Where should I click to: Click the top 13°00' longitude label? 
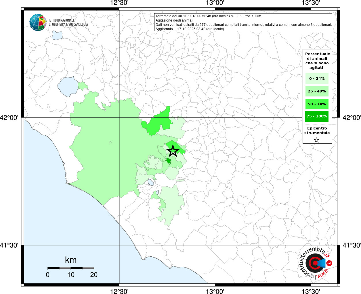click(215, 3)
